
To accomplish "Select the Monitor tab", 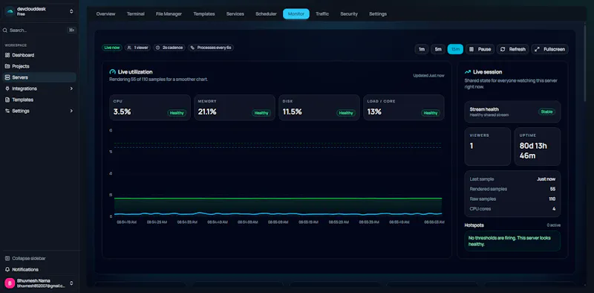I will click(x=296, y=14).
